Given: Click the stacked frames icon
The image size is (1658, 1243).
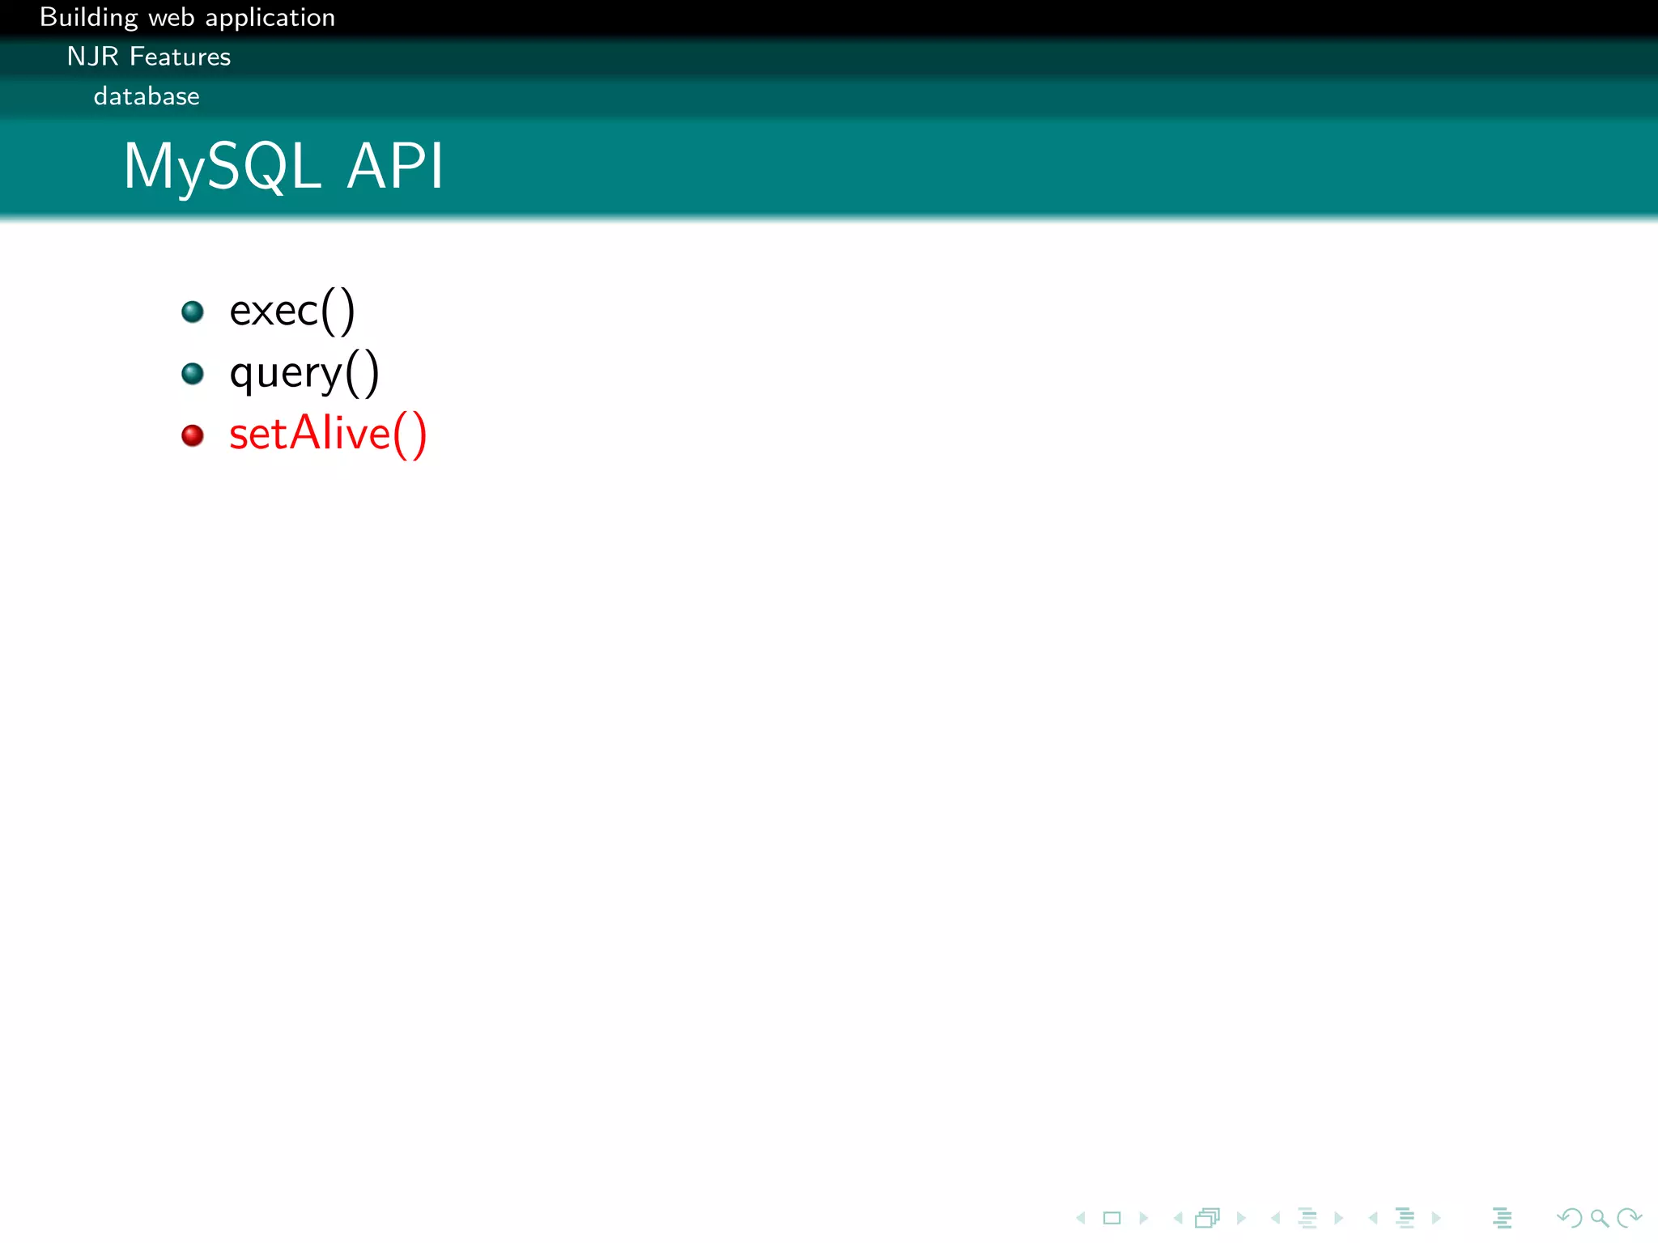Looking at the screenshot, I should (1208, 1218).
